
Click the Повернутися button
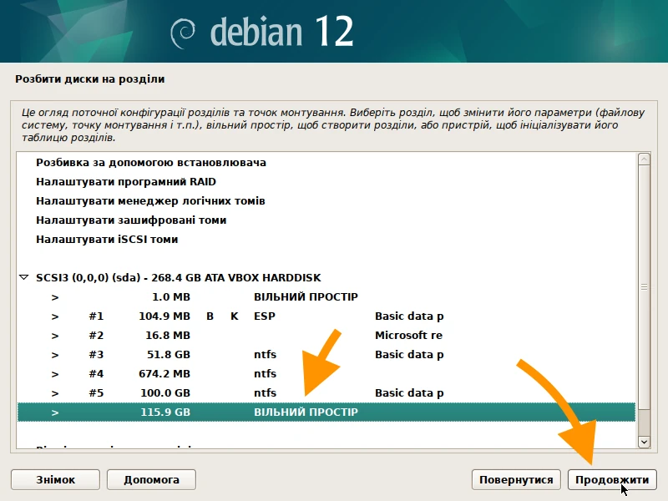(x=516, y=479)
